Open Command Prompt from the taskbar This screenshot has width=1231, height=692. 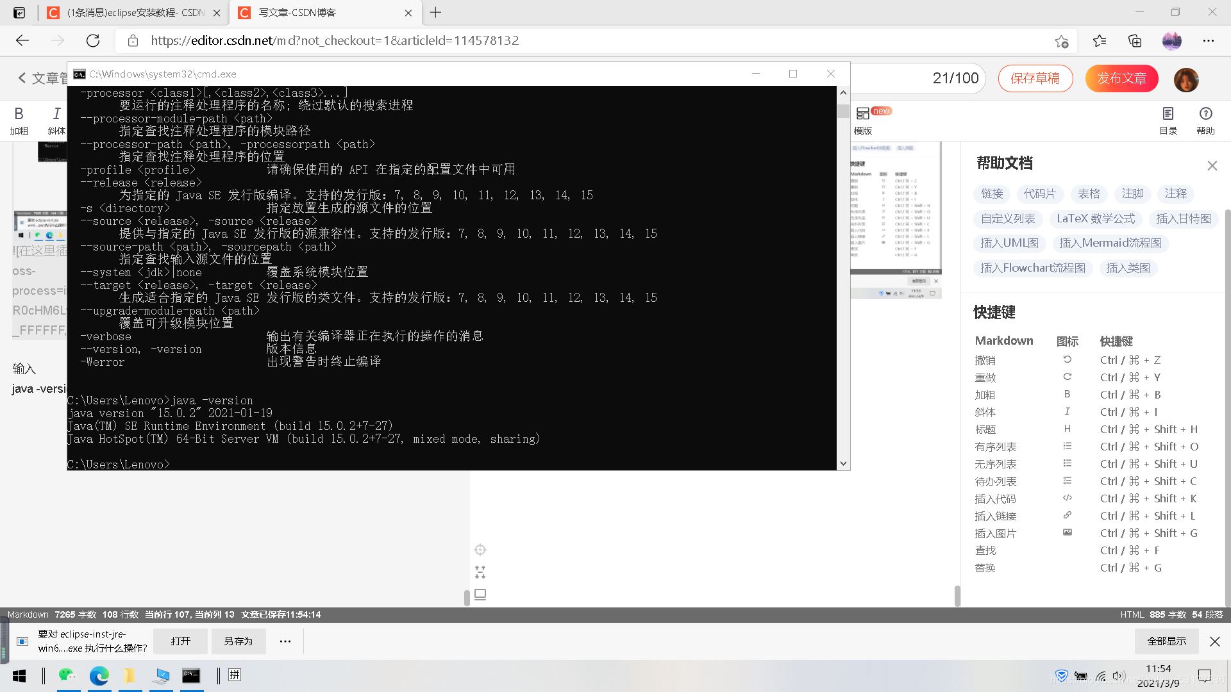[191, 675]
